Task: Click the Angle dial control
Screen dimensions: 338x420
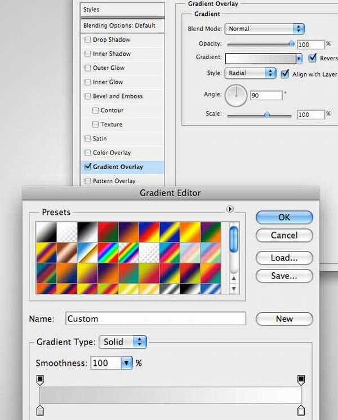Action: click(x=235, y=96)
